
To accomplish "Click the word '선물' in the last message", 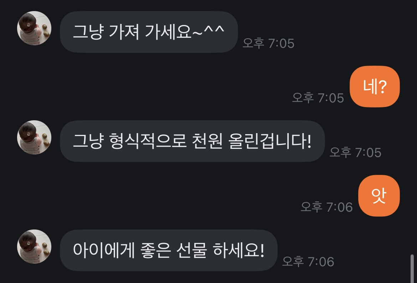I will 191,250.
